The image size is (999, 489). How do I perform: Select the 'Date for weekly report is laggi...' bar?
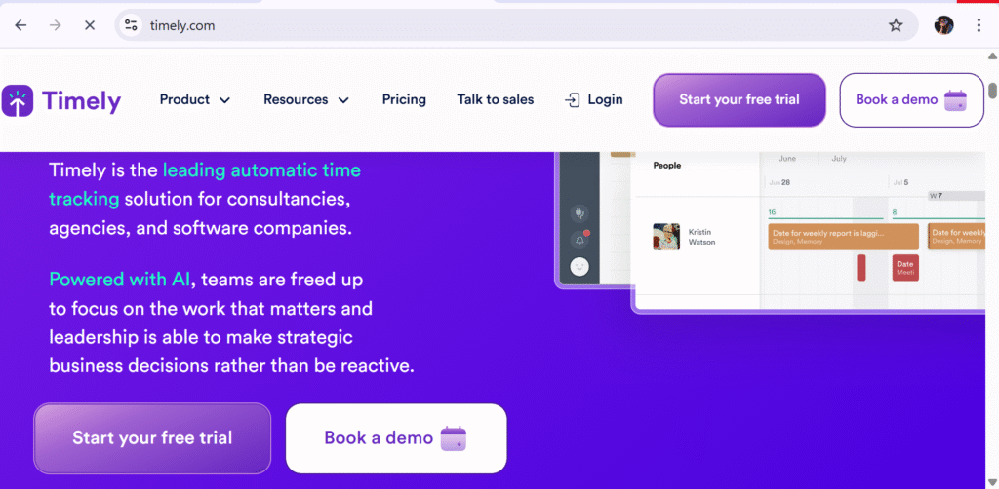coord(844,237)
